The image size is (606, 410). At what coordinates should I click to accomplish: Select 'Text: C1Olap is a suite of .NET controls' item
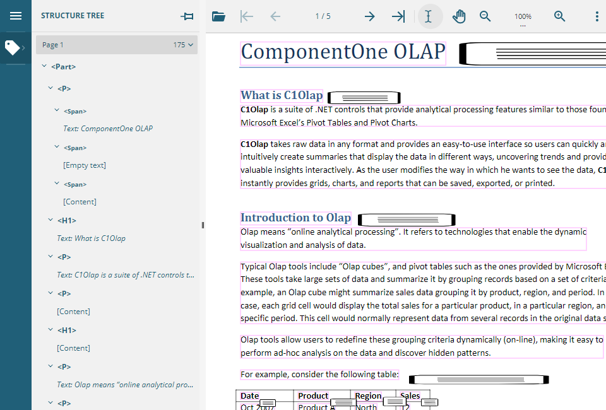tap(126, 275)
